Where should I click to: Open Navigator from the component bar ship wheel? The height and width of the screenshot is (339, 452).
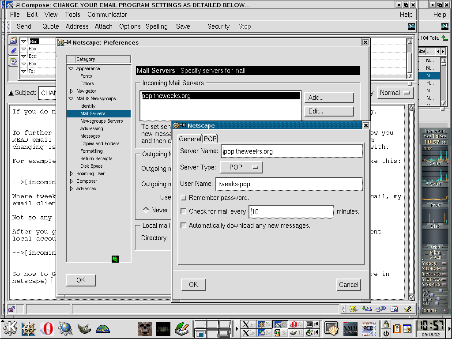(x=353, y=309)
